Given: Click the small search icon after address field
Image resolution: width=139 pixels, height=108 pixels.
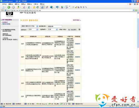Looking at the screenshot, I should (79, 30).
